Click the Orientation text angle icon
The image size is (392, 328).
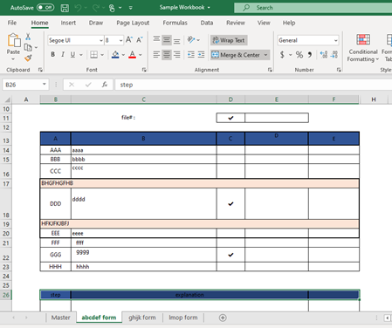click(x=191, y=40)
